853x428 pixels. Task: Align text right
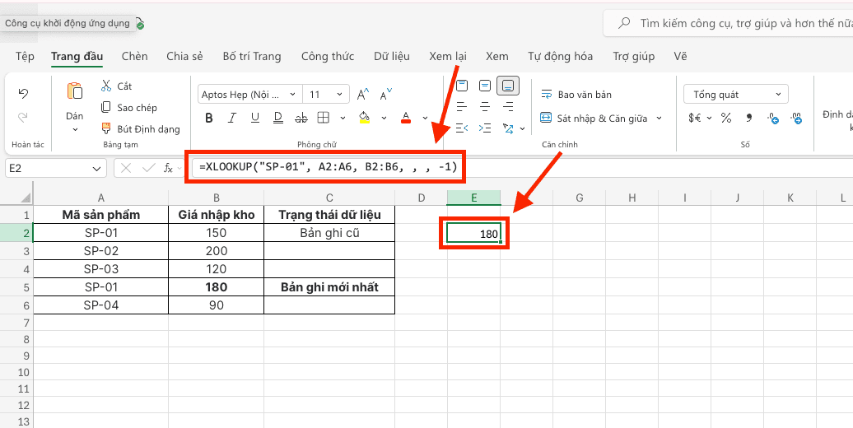(509, 106)
